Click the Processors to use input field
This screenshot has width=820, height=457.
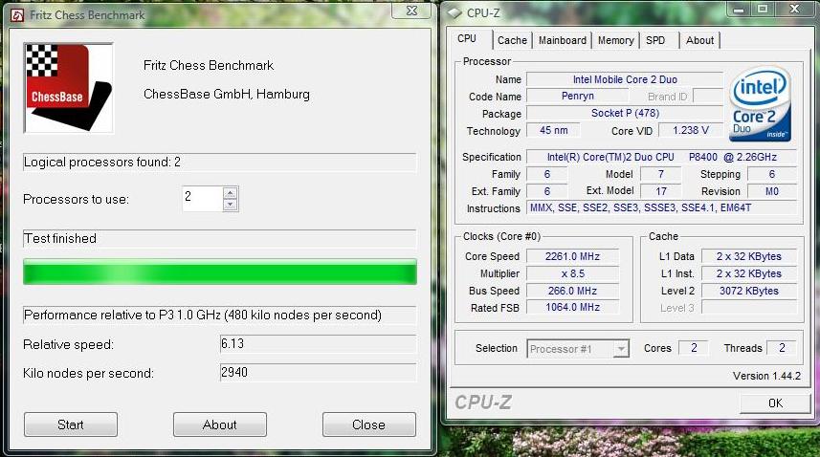[x=201, y=199]
